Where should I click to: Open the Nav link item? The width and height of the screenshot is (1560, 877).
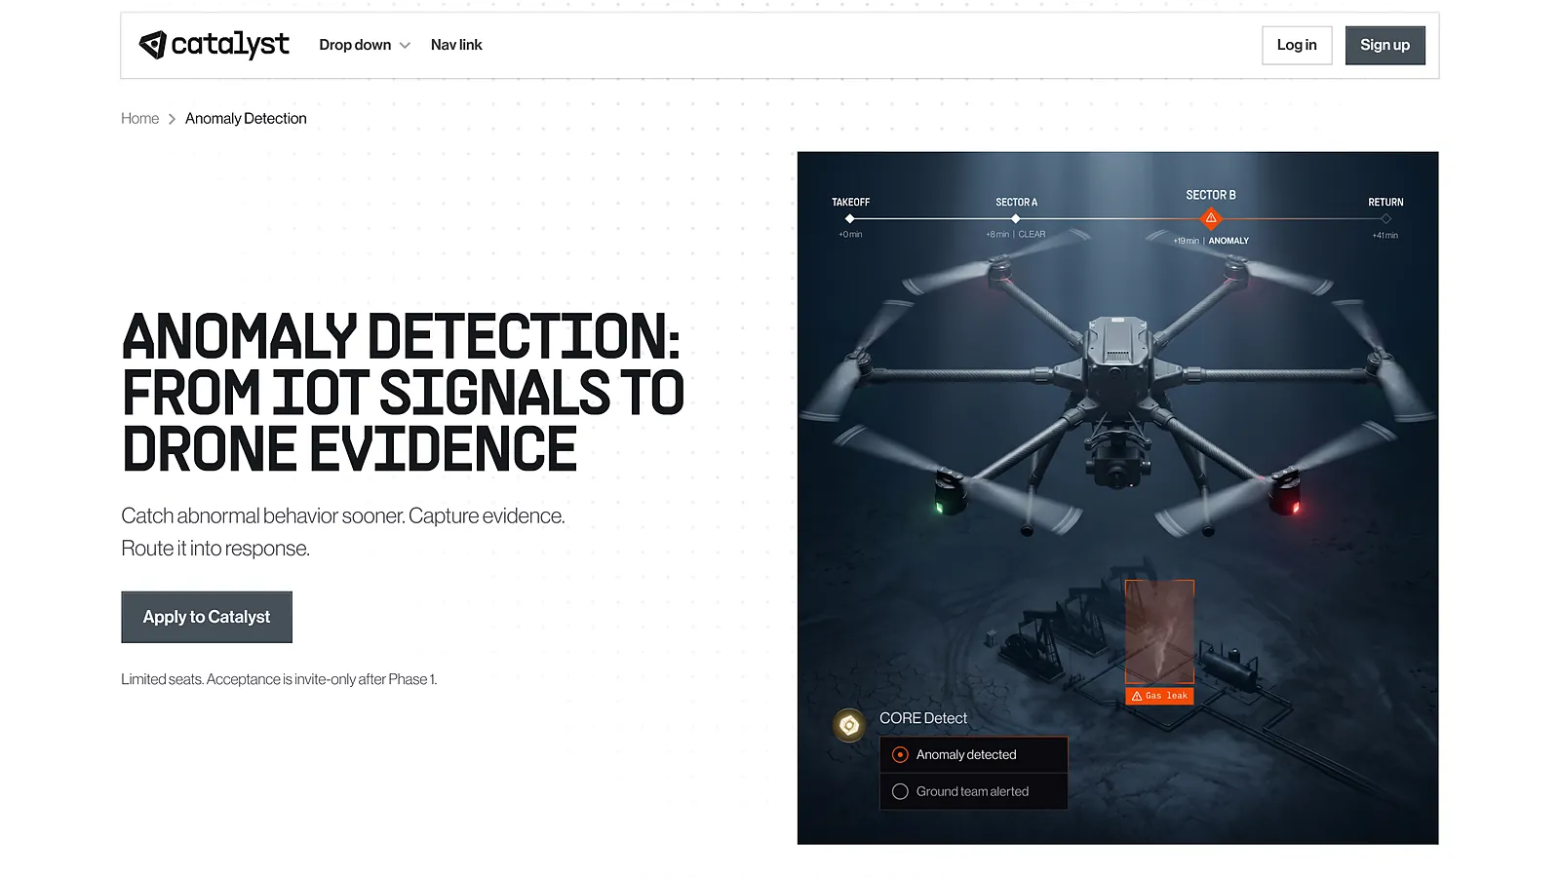click(456, 45)
